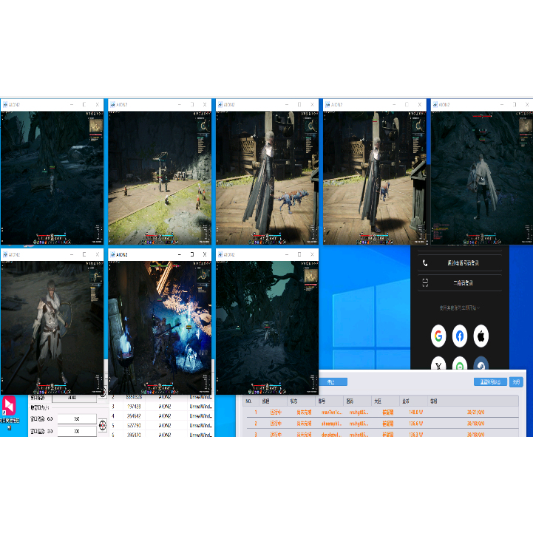
Task: Sign in with the Facebook icon
Action: coord(460,336)
